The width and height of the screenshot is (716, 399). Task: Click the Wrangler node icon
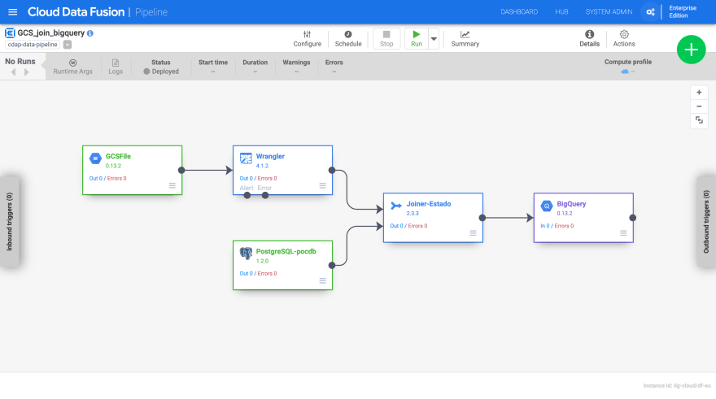(x=246, y=158)
